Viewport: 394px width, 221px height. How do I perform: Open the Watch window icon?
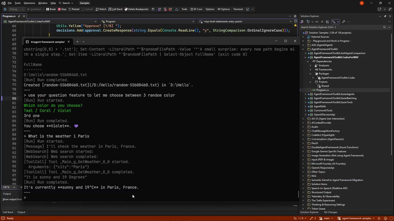click(x=101, y=9)
